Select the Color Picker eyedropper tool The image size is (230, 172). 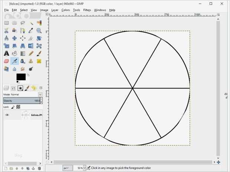[31, 31]
